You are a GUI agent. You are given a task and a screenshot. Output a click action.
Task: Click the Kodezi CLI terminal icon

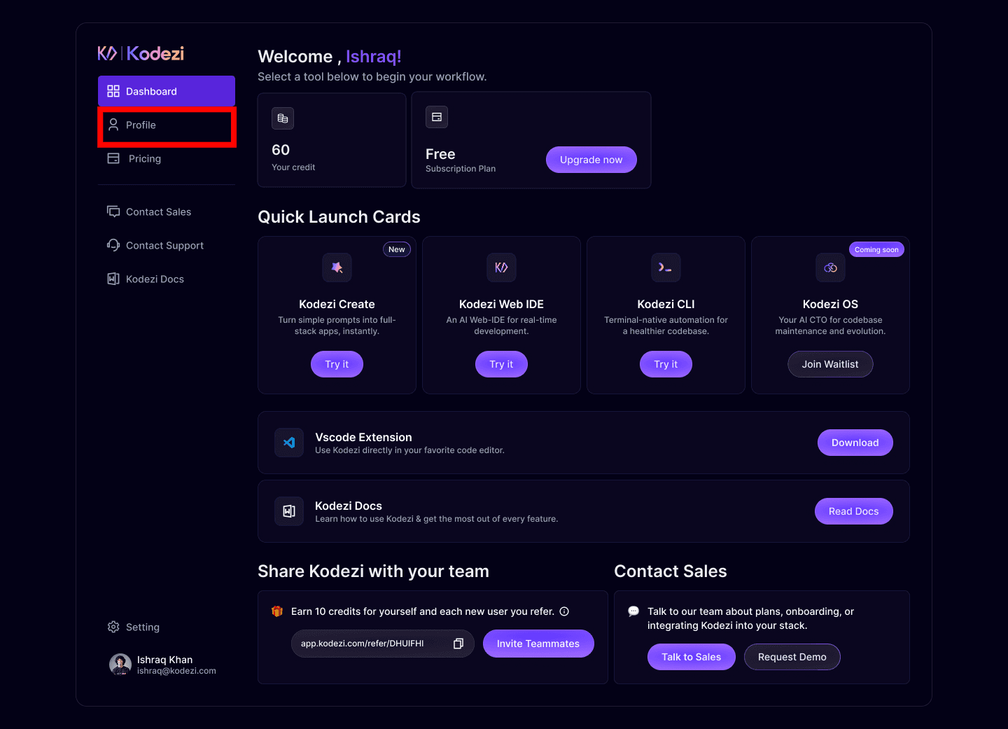tap(665, 268)
